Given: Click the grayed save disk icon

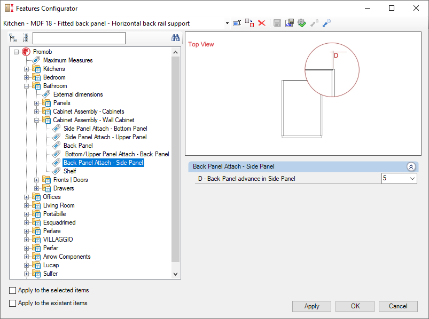Looking at the screenshot, I should [277, 23].
